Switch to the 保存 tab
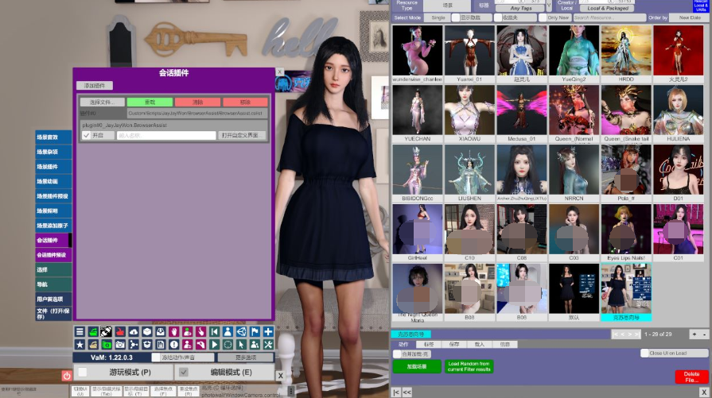This screenshot has height=398, width=712. pos(454,345)
